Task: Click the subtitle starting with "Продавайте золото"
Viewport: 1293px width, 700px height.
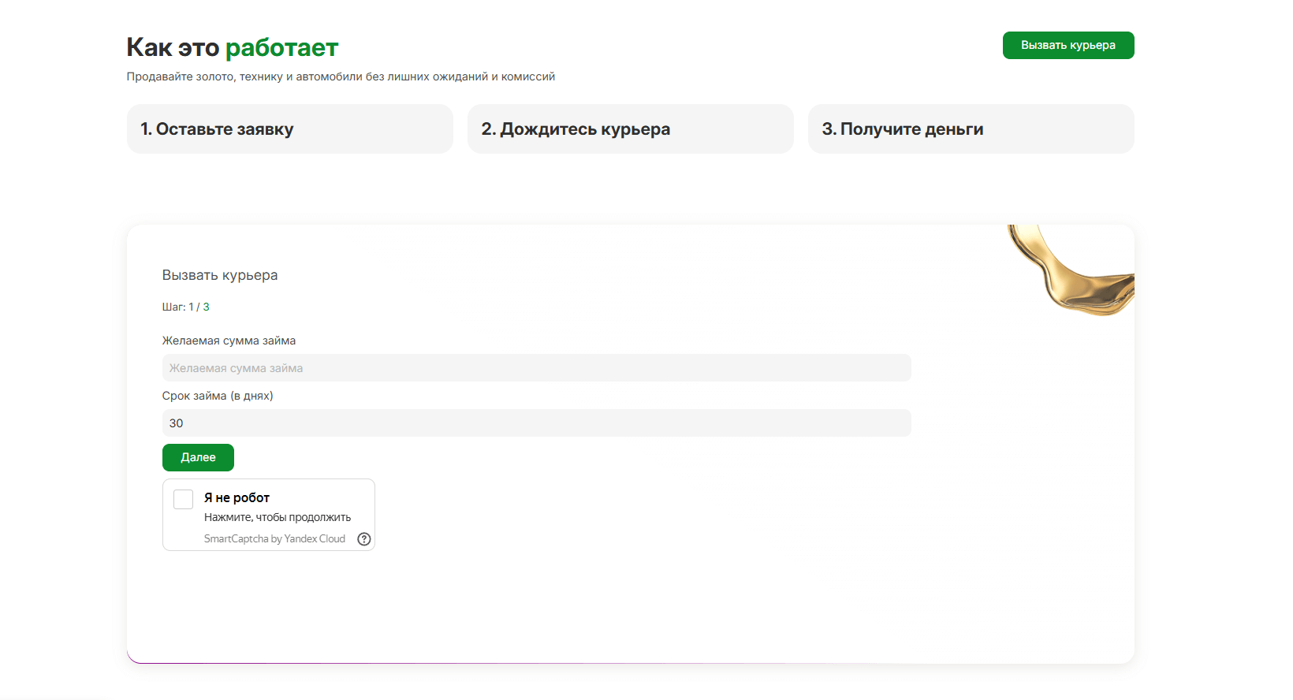Action: click(341, 76)
